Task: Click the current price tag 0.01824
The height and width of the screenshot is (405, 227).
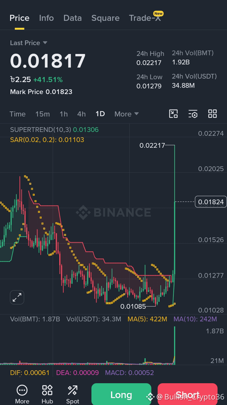Action: click(x=211, y=202)
